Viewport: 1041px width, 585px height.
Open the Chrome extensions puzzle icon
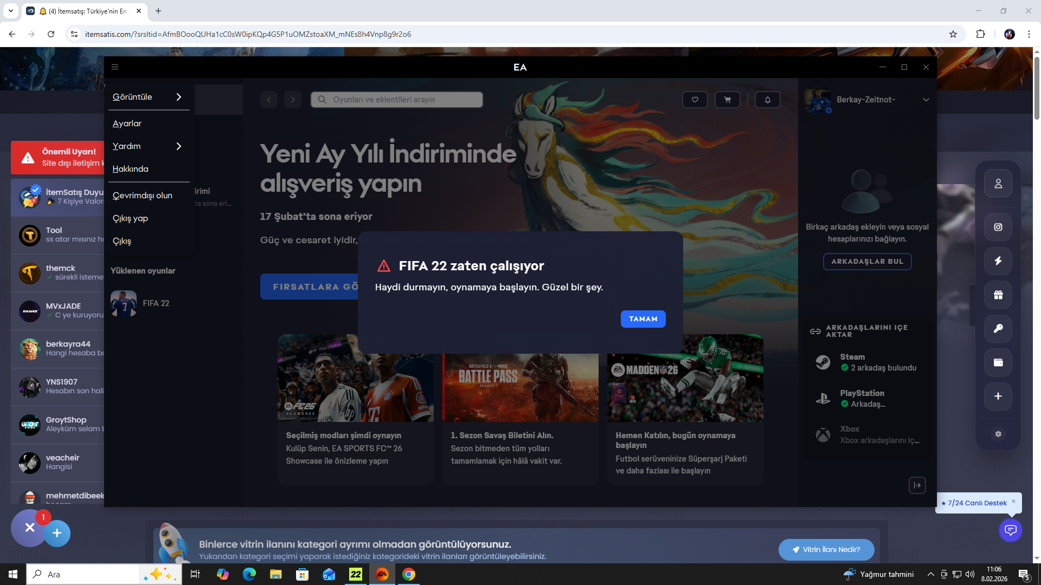coord(980,34)
